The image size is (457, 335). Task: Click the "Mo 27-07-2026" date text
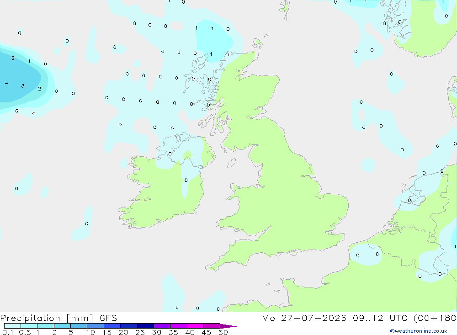pos(304,318)
